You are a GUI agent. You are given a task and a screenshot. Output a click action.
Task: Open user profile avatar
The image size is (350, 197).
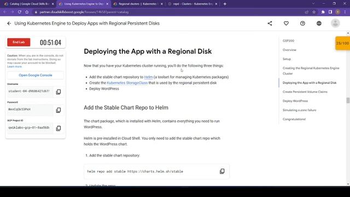(335, 23)
